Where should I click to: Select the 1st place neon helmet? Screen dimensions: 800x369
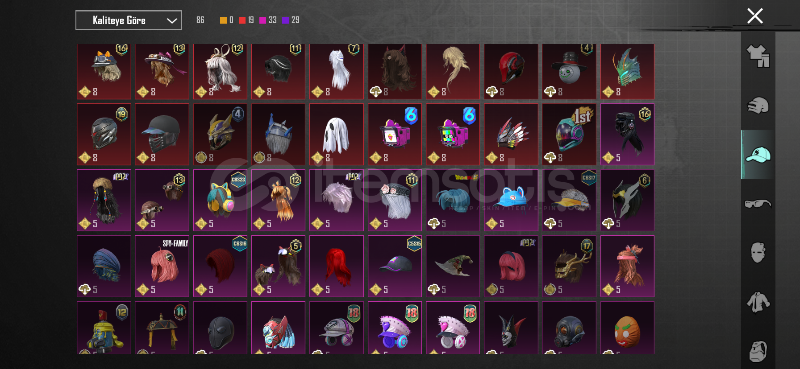coord(569,135)
